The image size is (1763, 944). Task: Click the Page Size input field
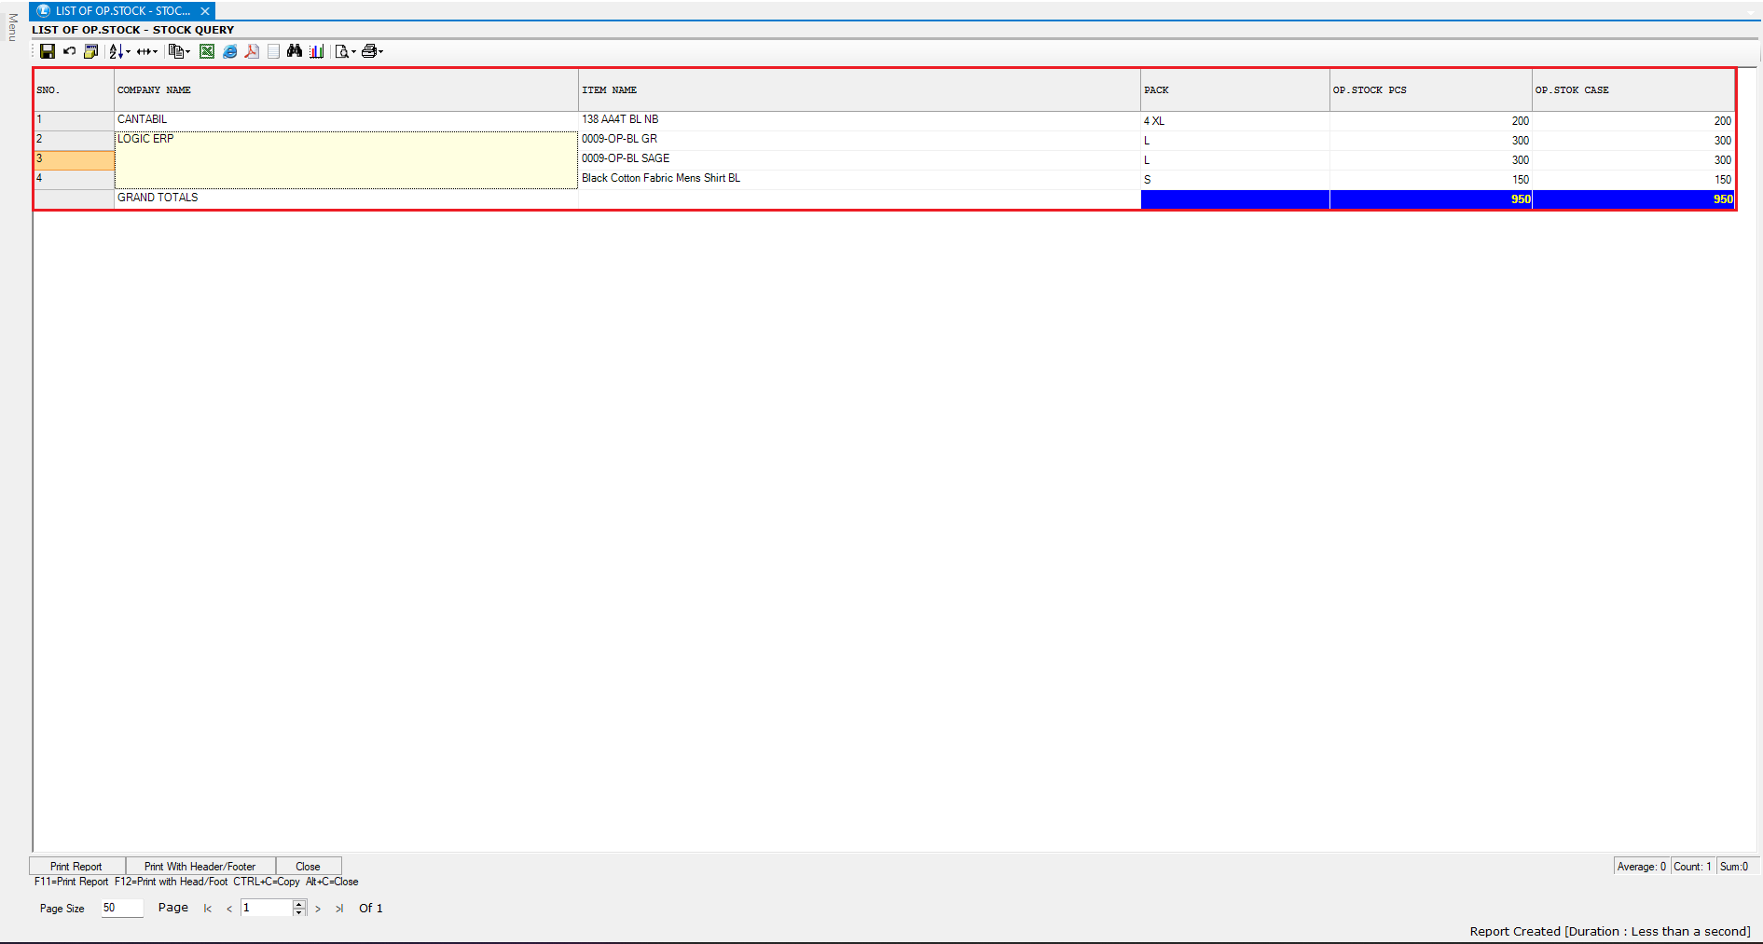point(121,908)
